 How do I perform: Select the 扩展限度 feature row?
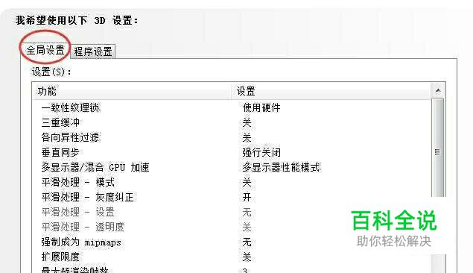pos(232,257)
